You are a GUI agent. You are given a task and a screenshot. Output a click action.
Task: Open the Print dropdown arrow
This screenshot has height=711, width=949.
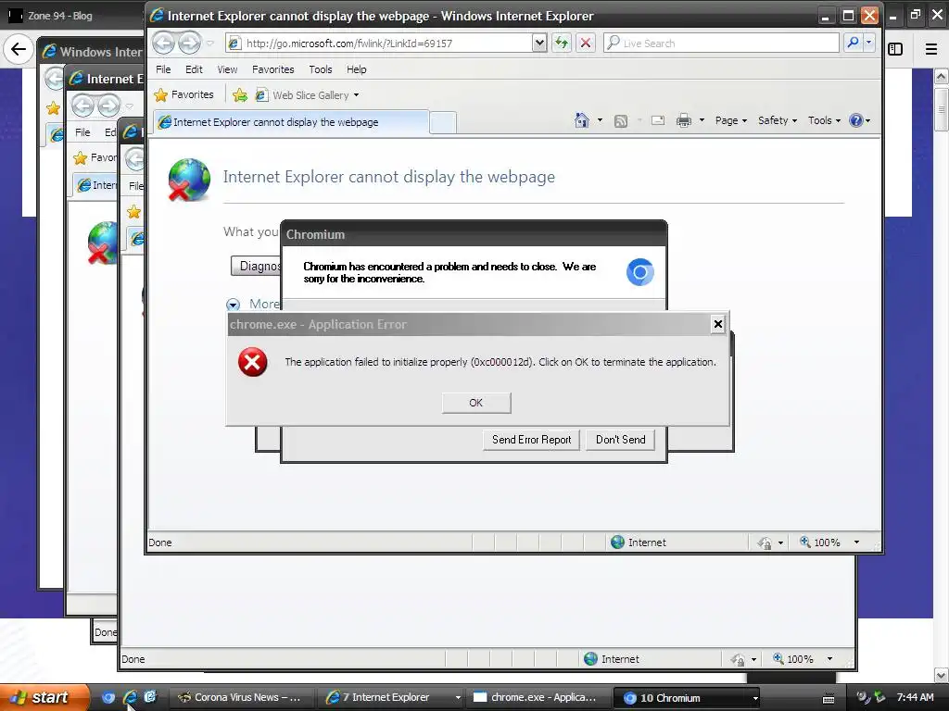pyautogui.click(x=702, y=120)
